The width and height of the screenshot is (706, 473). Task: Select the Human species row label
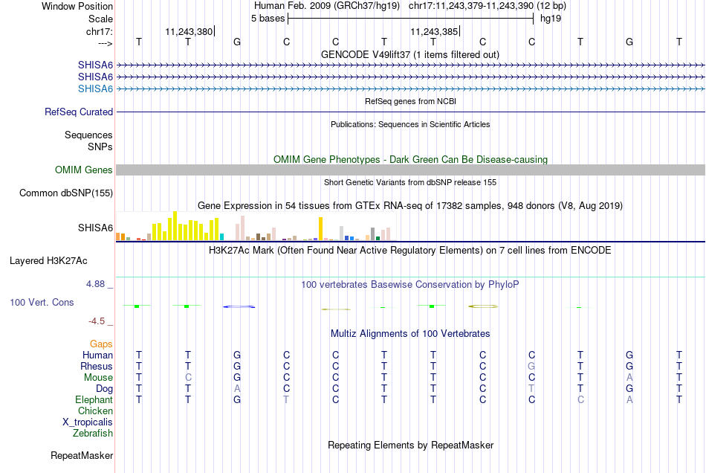coord(97,355)
